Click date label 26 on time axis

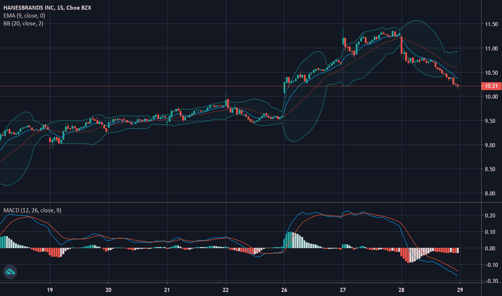point(284,290)
